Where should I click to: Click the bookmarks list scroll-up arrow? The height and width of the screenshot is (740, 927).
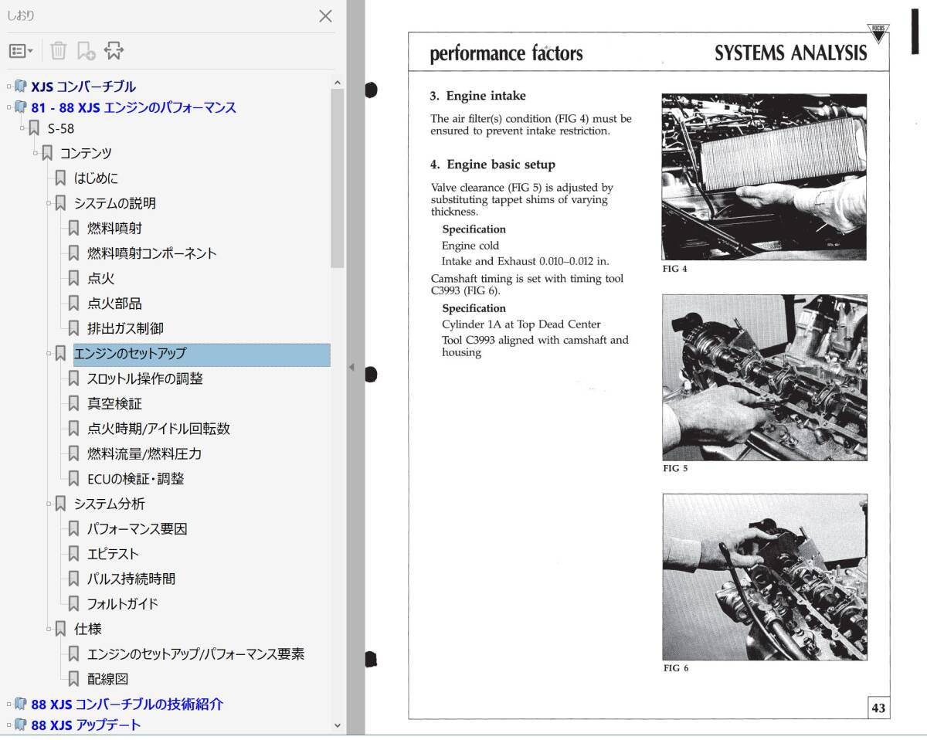tap(337, 82)
